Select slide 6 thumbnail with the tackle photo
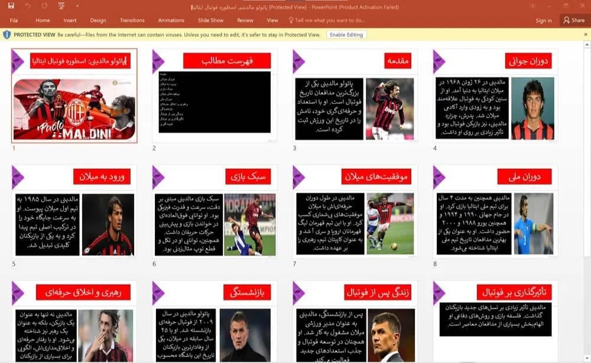 215,211
